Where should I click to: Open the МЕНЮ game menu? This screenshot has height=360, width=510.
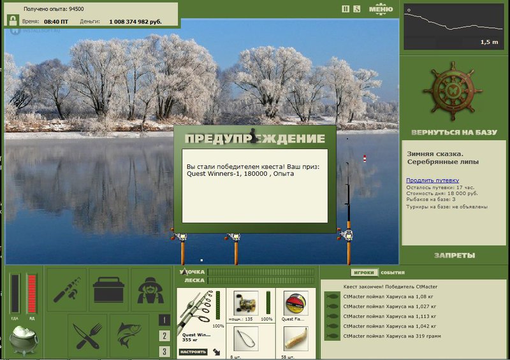[x=381, y=9]
